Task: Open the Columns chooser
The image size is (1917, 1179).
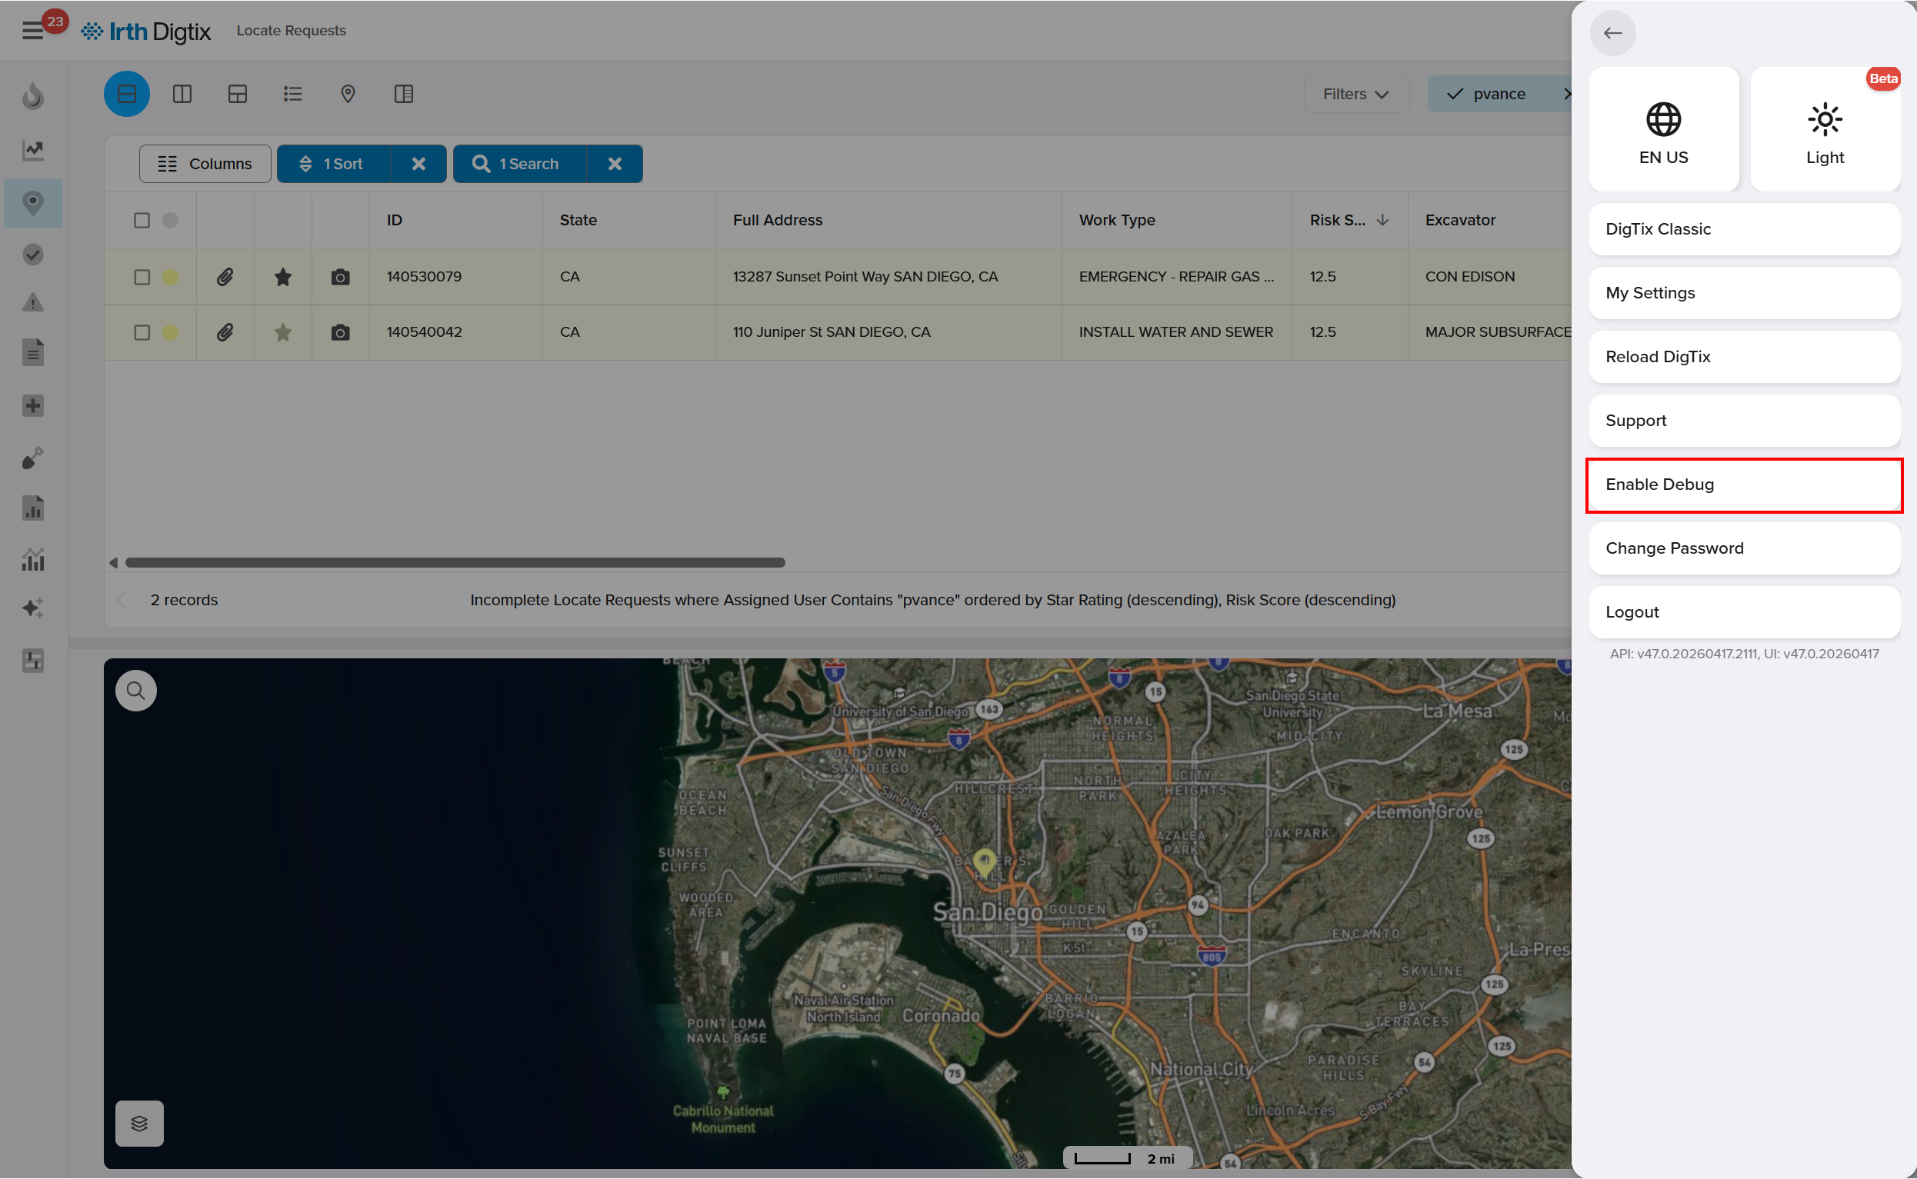Action: pos(205,164)
